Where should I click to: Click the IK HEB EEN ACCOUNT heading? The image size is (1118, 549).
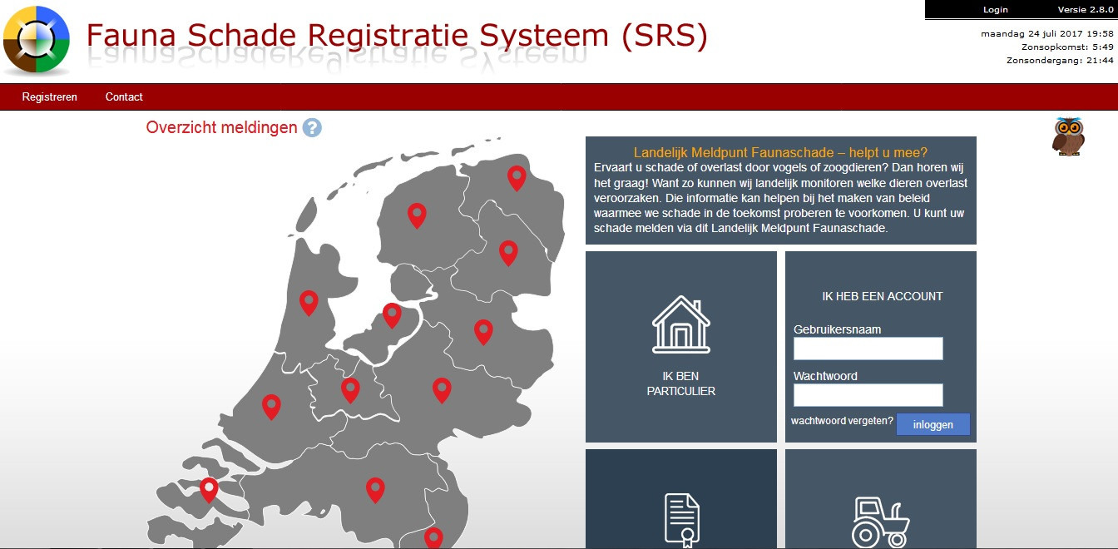point(882,296)
